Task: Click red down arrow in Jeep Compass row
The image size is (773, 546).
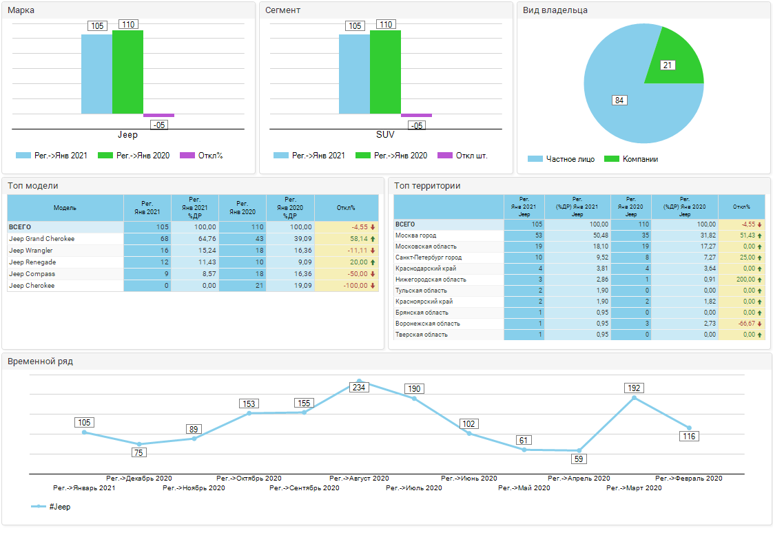Action: point(373,274)
